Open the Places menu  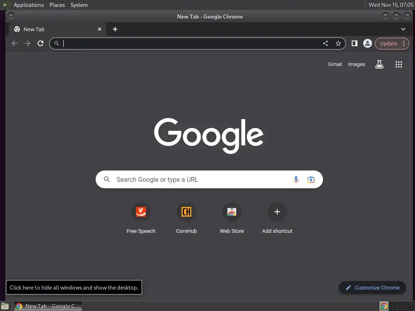tap(57, 5)
